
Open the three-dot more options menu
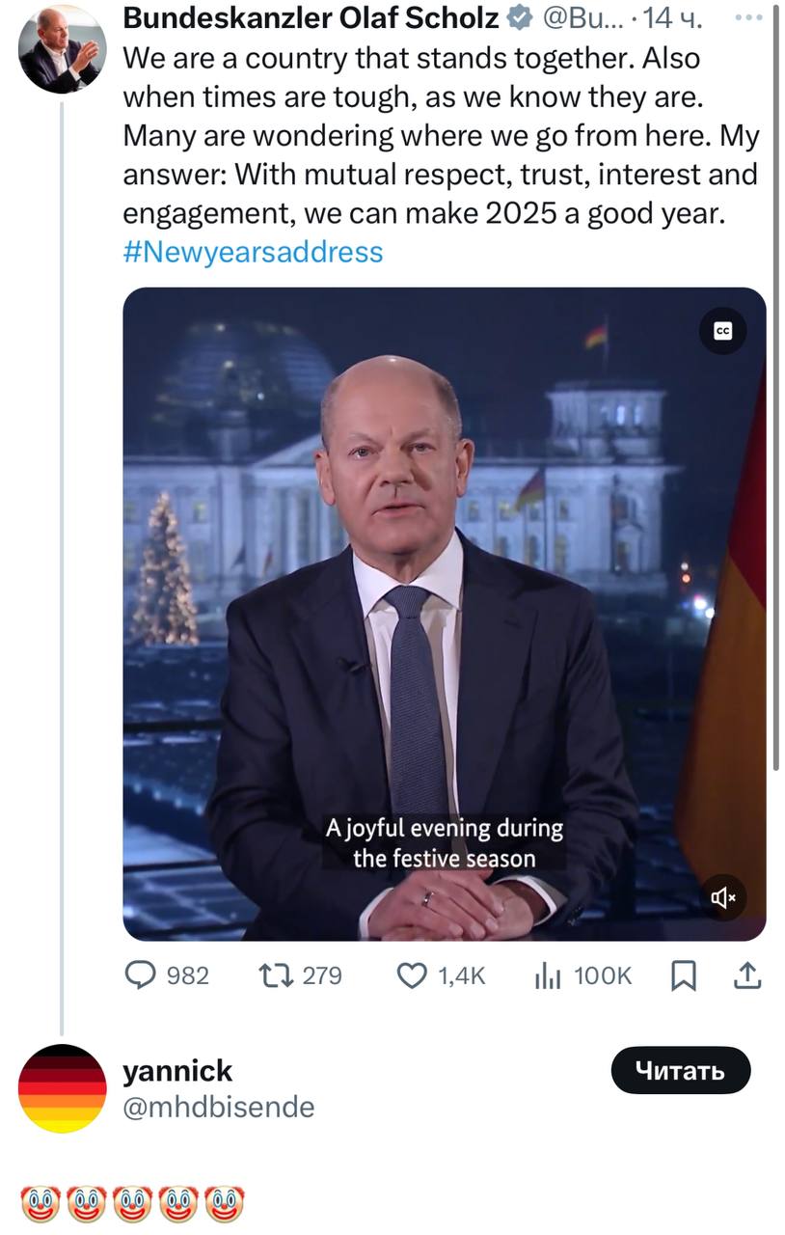tap(747, 17)
